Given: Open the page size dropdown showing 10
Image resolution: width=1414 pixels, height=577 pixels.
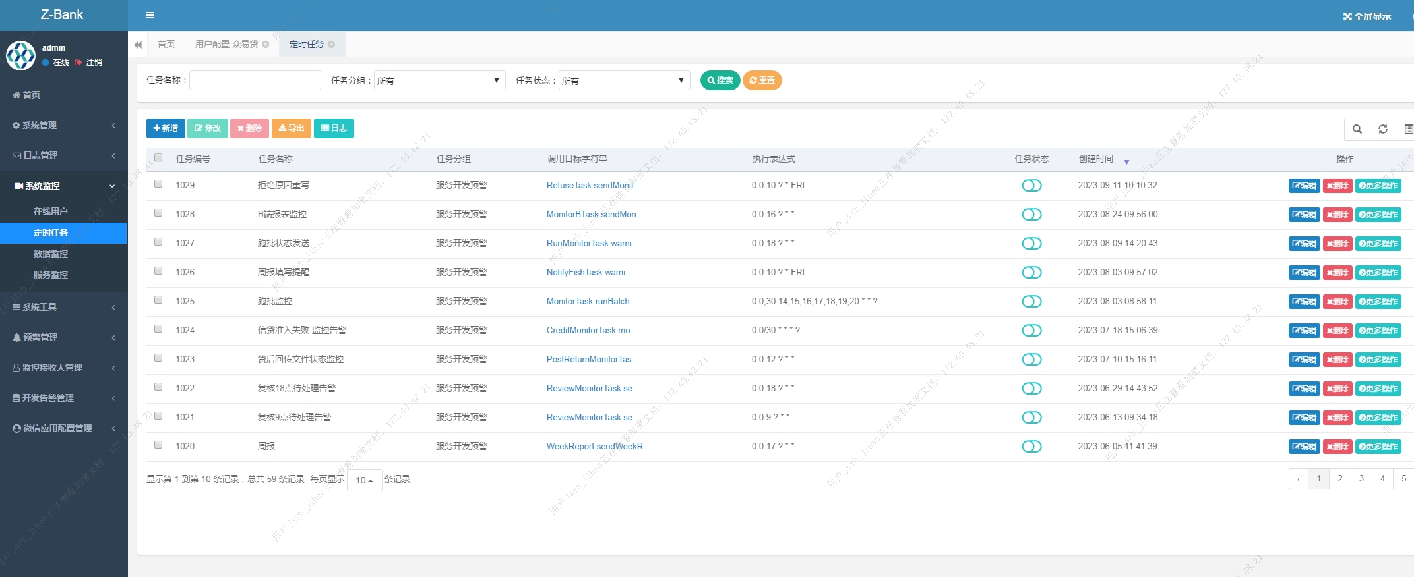Looking at the screenshot, I should click(364, 480).
